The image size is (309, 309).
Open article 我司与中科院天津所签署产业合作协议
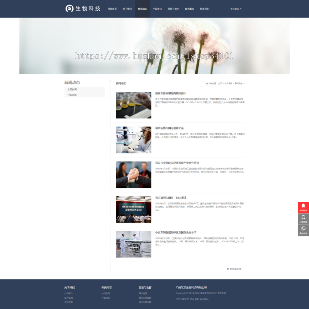[177, 163]
